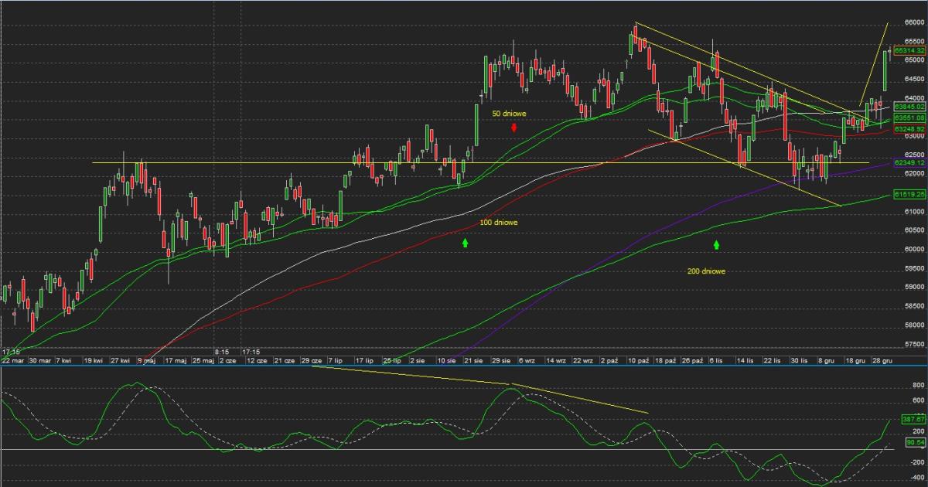Image resolution: width=928 pixels, height=487 pixels.
Task: Click the 800 level on oscillator axis
Action: 918,385
